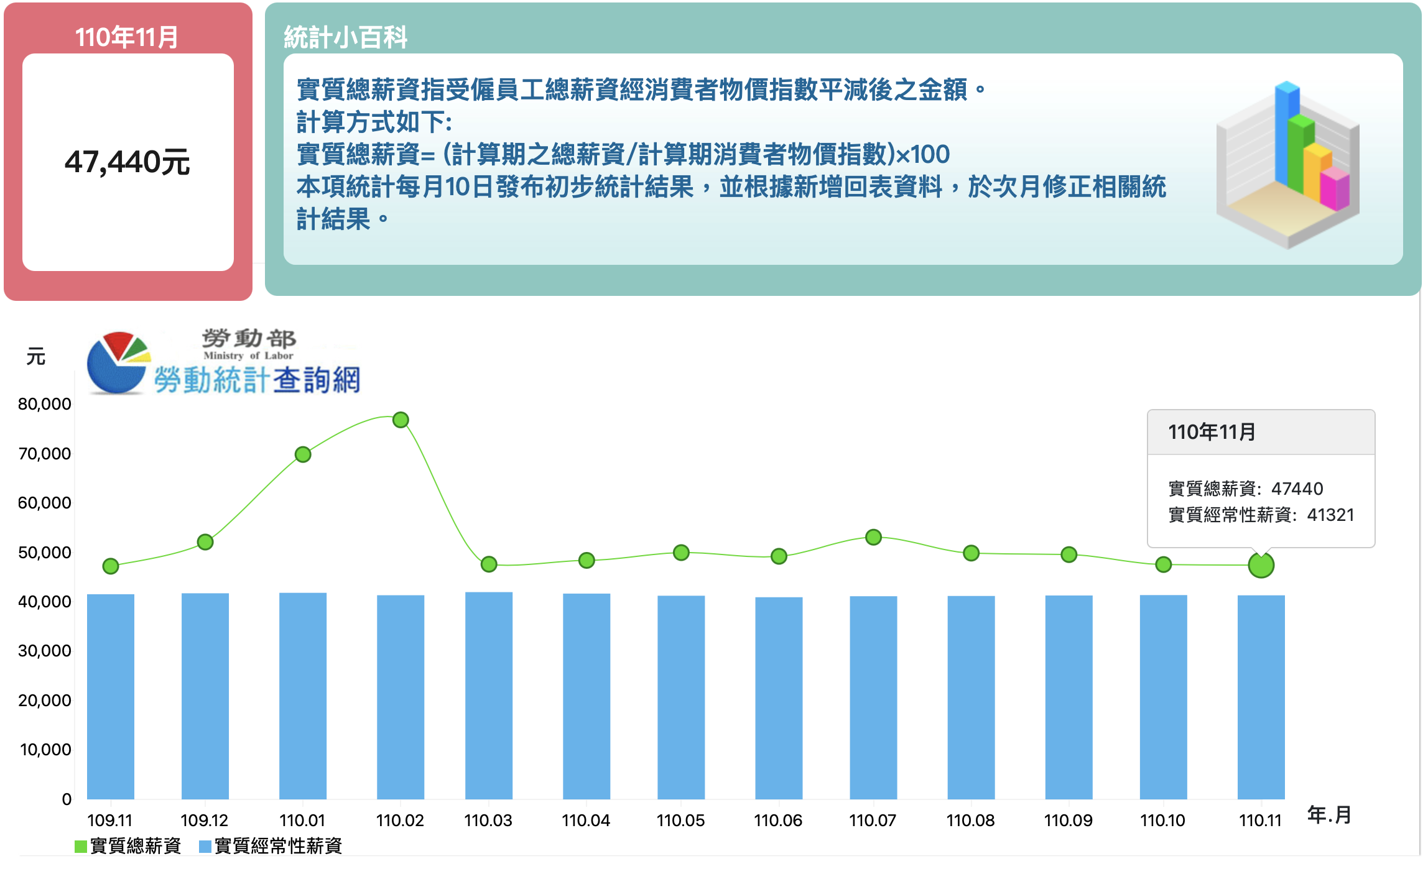Toggle the green 實質總薪資 legend entry

pyautogui.click(x=127, y=846)
